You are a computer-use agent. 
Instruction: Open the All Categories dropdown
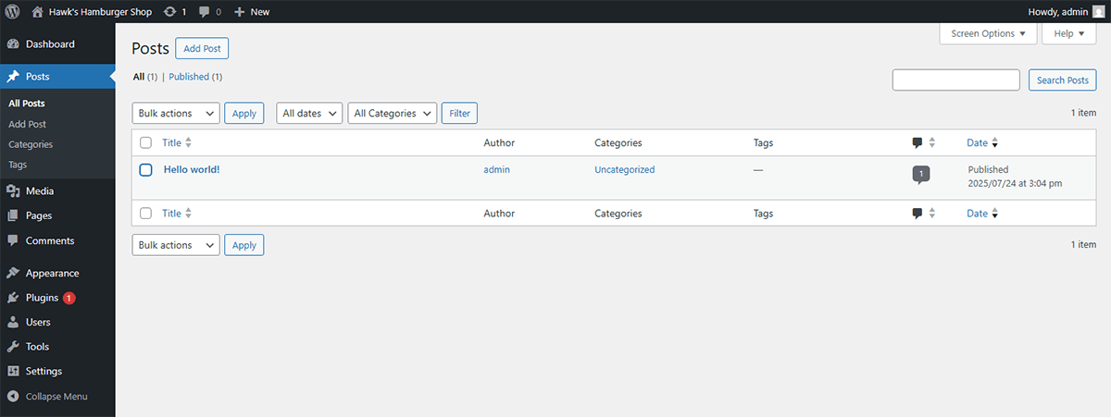(x=392, y=113)
